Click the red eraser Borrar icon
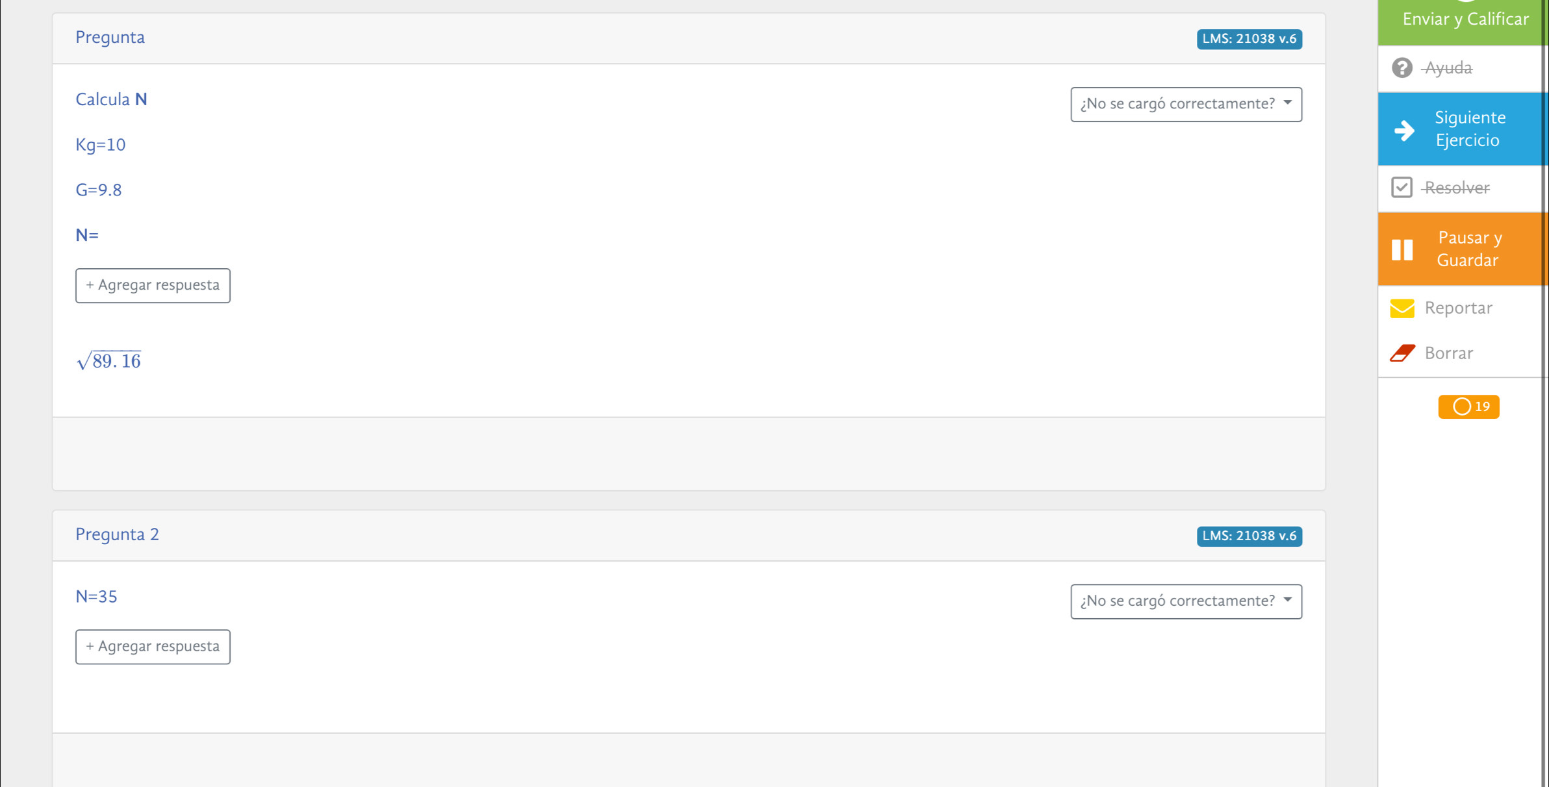1549x787 pixels. pos(1402,353)
